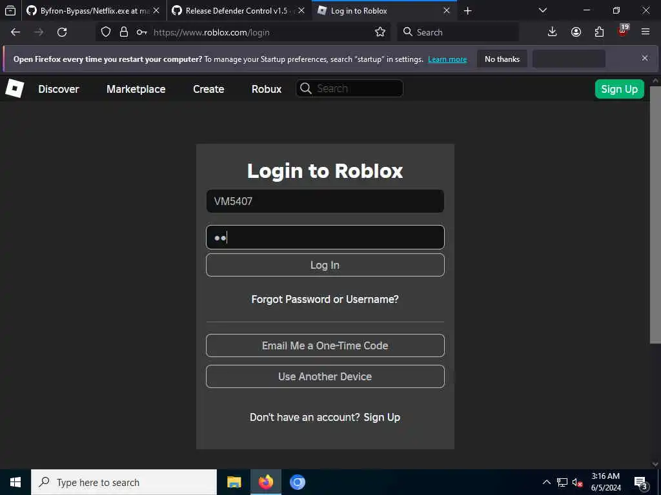
Task: Dismiss the startup notification bar
Action: click(x=645, y=58)
